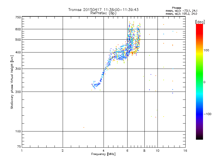Click the phase colorbar gradient
This screenshot has width=218, height=164.
point(199,81)
